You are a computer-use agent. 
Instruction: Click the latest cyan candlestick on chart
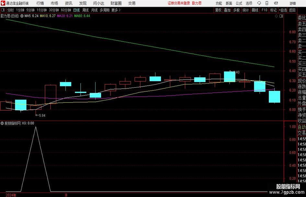274,96
